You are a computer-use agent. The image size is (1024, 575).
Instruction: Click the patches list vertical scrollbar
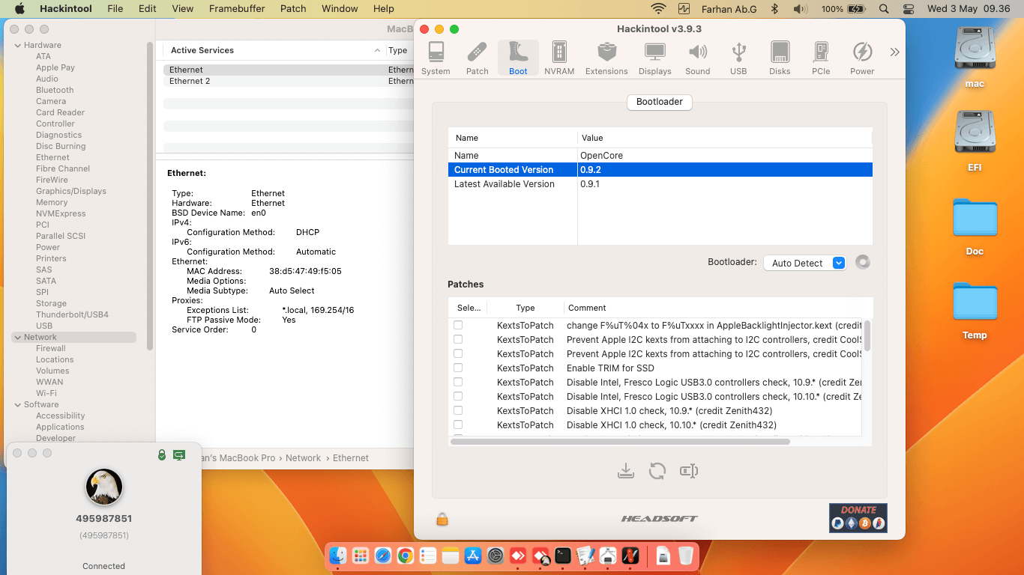(x=867, y=335)
